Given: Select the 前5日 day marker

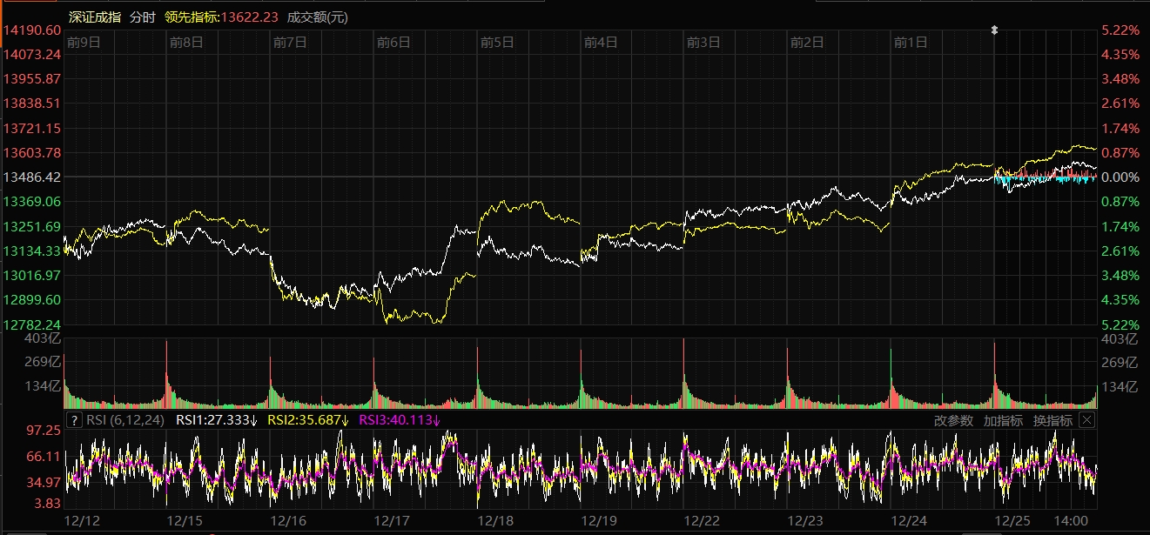Looking at the screenshot, I should (498, 42).
